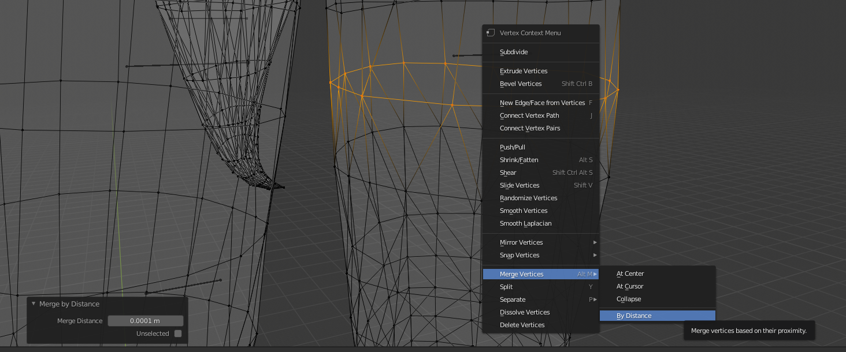
Task: Select Connect Vertex Pairs
Action: [x=541, y=128]
